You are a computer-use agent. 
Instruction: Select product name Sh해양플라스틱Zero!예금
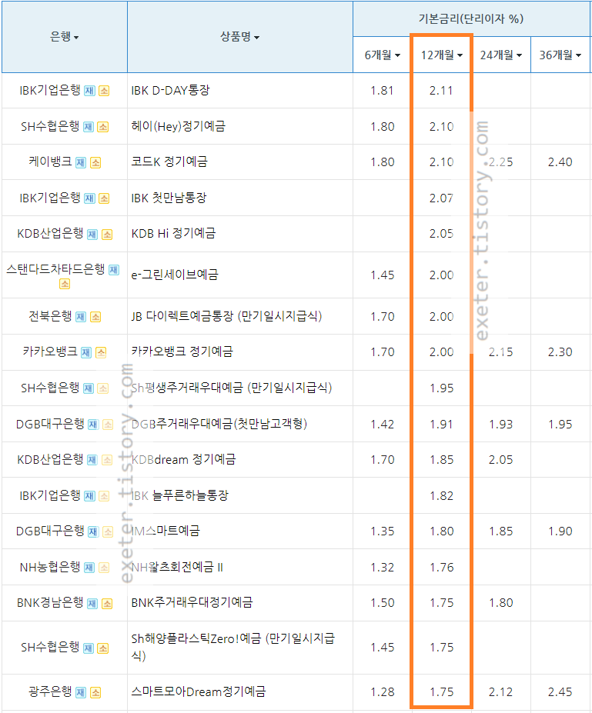tap(196, 638)
